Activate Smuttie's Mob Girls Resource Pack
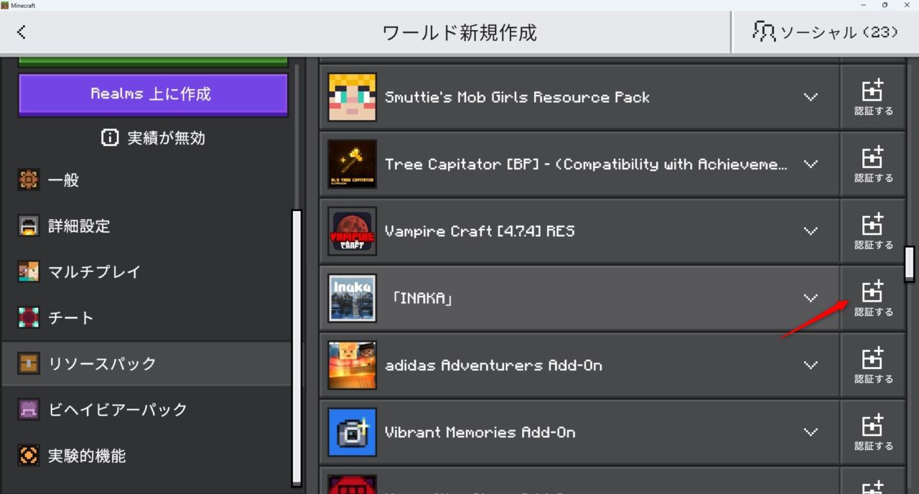 [873, 97]
